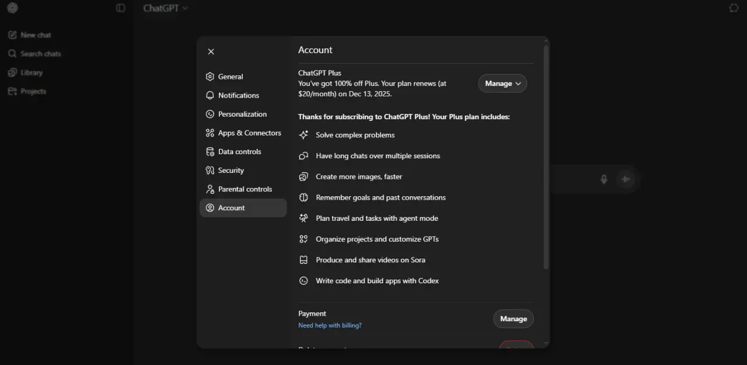Image resolution: width=747 pixels, height=365 pixels.
Task: Click the Solve complex problems text
Action: 355,135
